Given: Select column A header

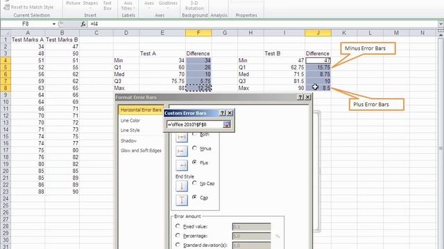Looking at the screenshot, I should [28, 33].
